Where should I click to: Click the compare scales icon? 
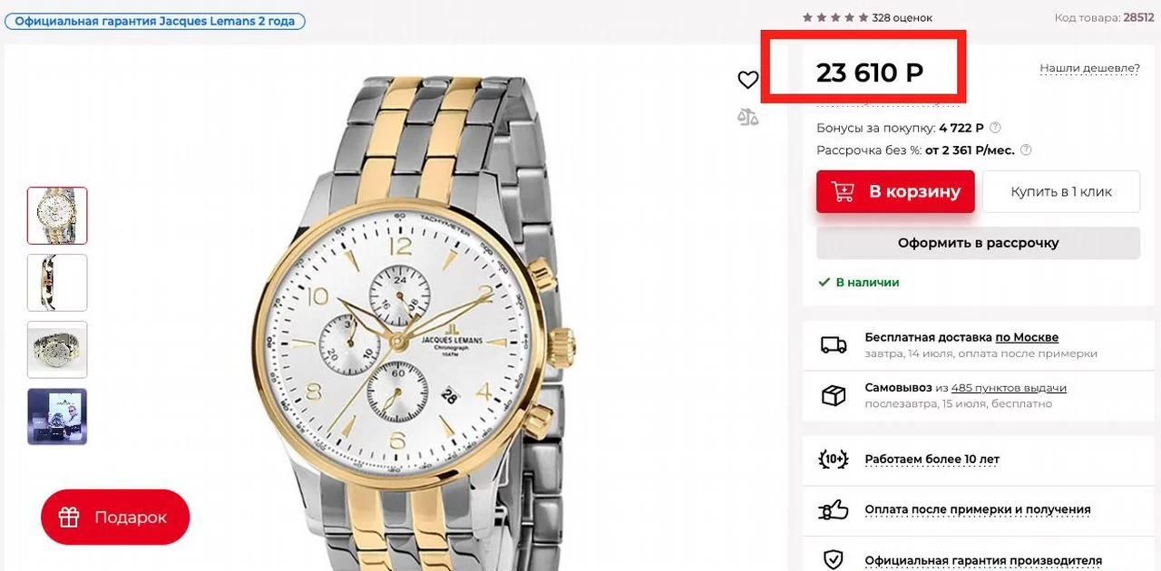coord(747,117)
